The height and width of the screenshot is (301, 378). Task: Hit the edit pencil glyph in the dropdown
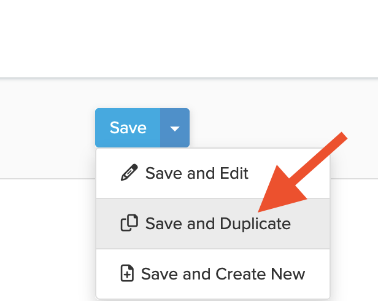[x=129, y=173]
